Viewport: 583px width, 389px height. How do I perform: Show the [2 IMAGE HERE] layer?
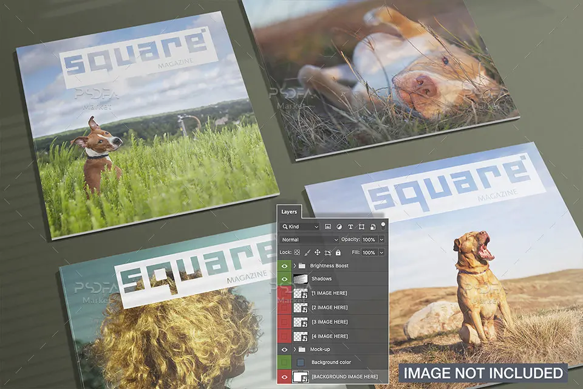point(284,308)
